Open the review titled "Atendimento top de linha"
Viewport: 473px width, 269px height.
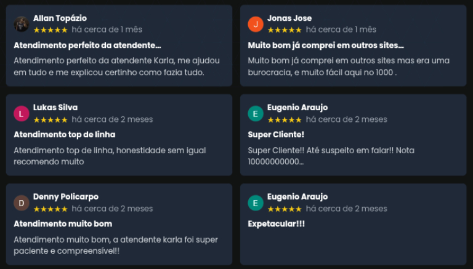click(x=65, y=134)
